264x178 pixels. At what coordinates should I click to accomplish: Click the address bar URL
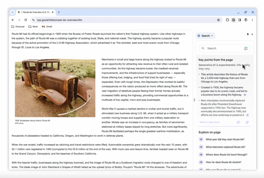click(59, 20)
